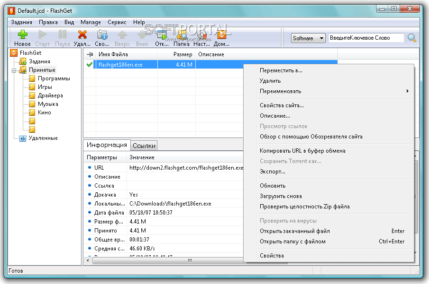Viewport: 429px width, 284px height.
Task: Click the Значение column header
Action: coord(185,157)
